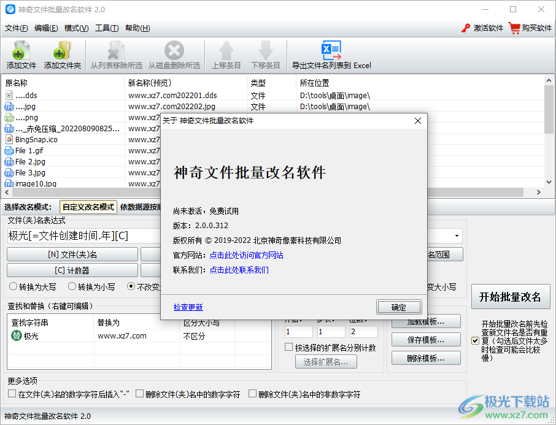Click the counter step value field
Image resolution: width=556 pixels, height=425 pixels.
[x=331, y=332]
